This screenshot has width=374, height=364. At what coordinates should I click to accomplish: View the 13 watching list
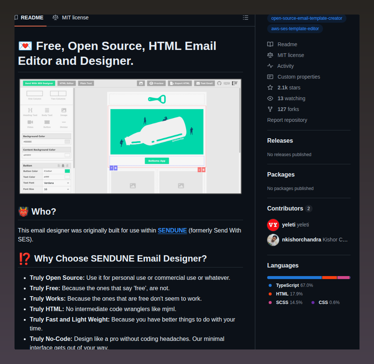(291, 98)
